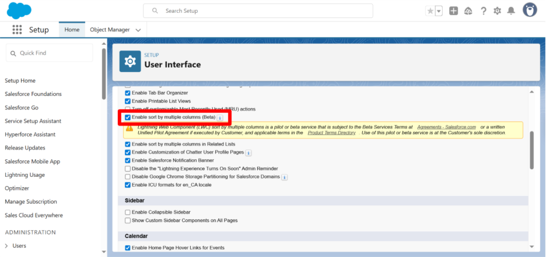Toggle Enable Salesforce Notification Banner checkbox
Viewport: 546px width, 257px height.
pos(128,160)
